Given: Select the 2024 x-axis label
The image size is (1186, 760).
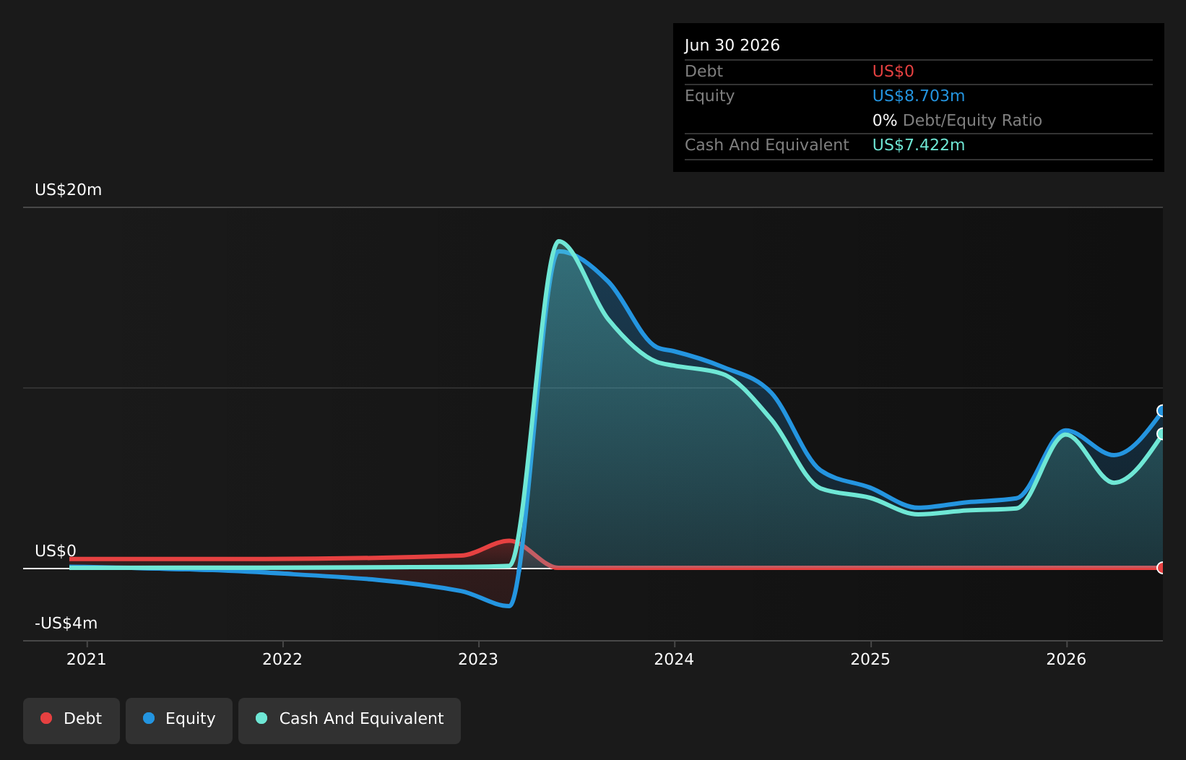Looking at the screenshot, I should coord(674,660).
